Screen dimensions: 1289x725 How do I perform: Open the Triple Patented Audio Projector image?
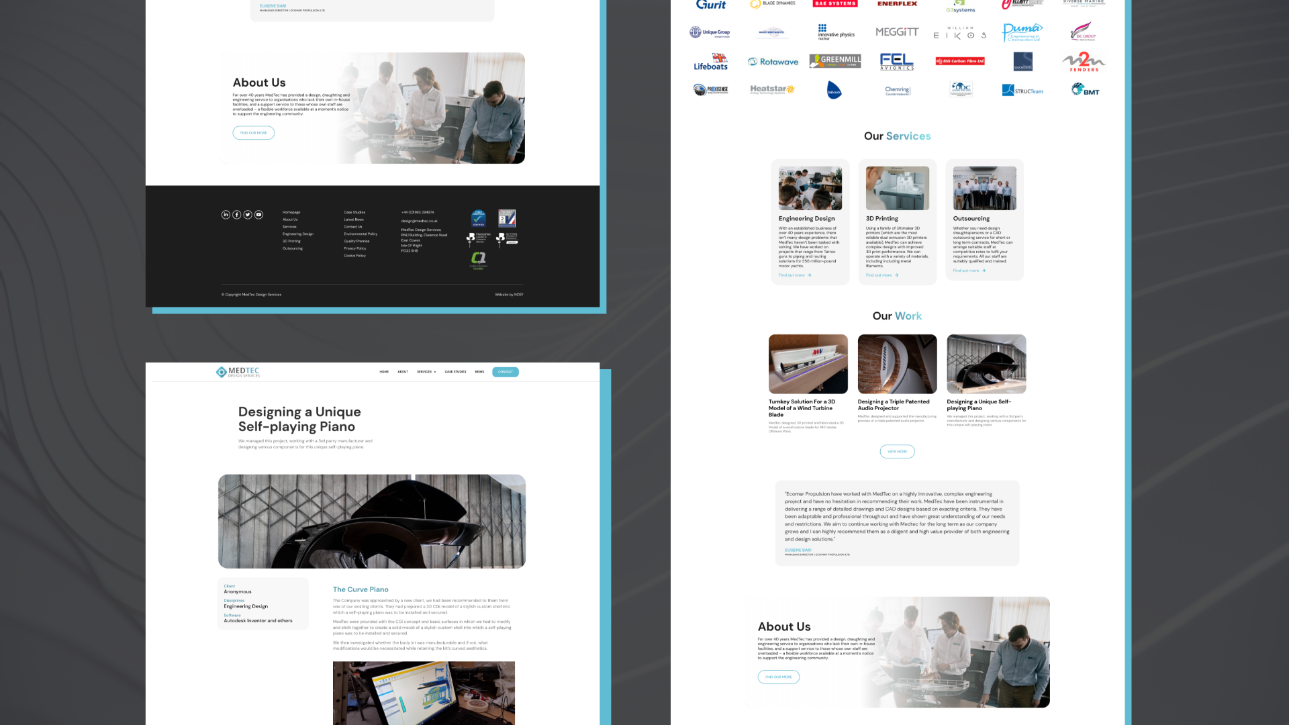pos(897,364)
